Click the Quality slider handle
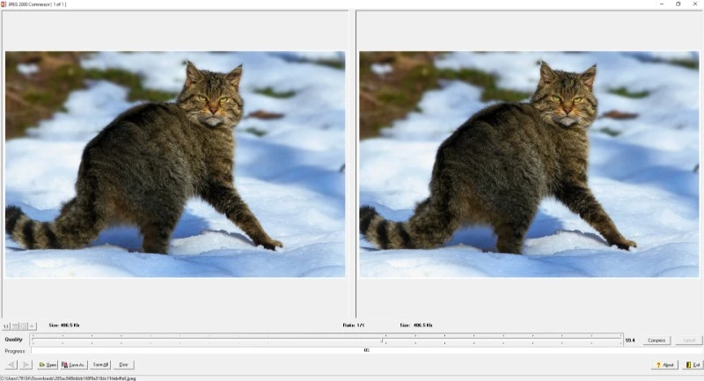This screenshot has height=381, width=704. [382, 340]
